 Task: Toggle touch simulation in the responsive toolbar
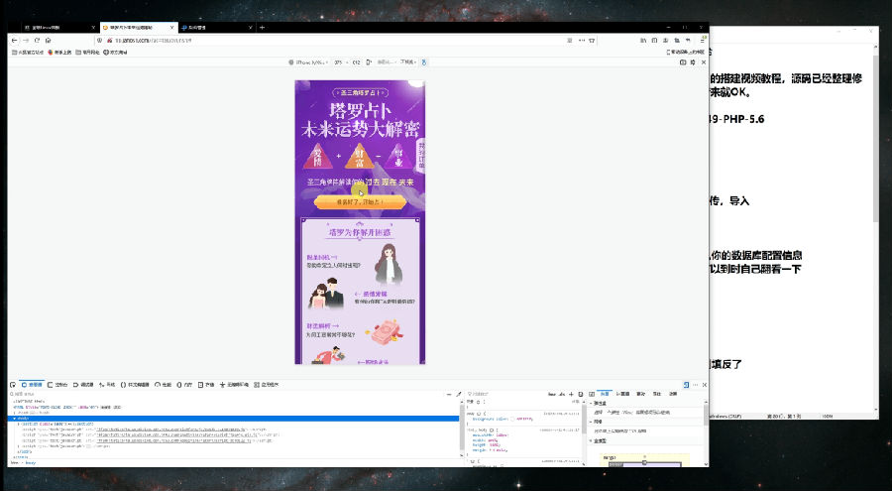(x=423, y=61)
